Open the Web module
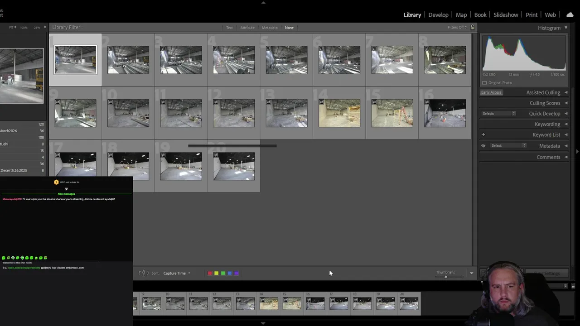Image resolution: width=580 pixels, height=326 pixels. [551, 15]
